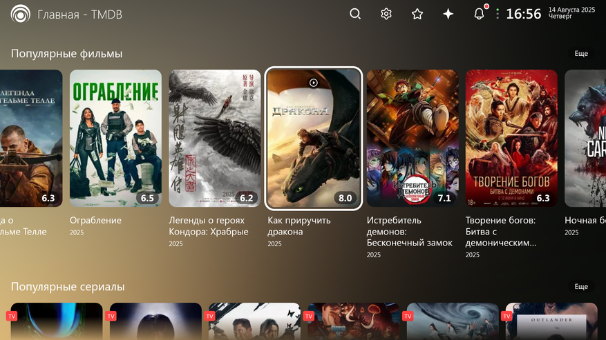Click rating badge 8.0
The width and height of the screenshot is (606, 340).
(345, 198)
